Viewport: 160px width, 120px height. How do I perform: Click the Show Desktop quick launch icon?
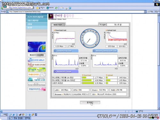click(x=10, y=115)
